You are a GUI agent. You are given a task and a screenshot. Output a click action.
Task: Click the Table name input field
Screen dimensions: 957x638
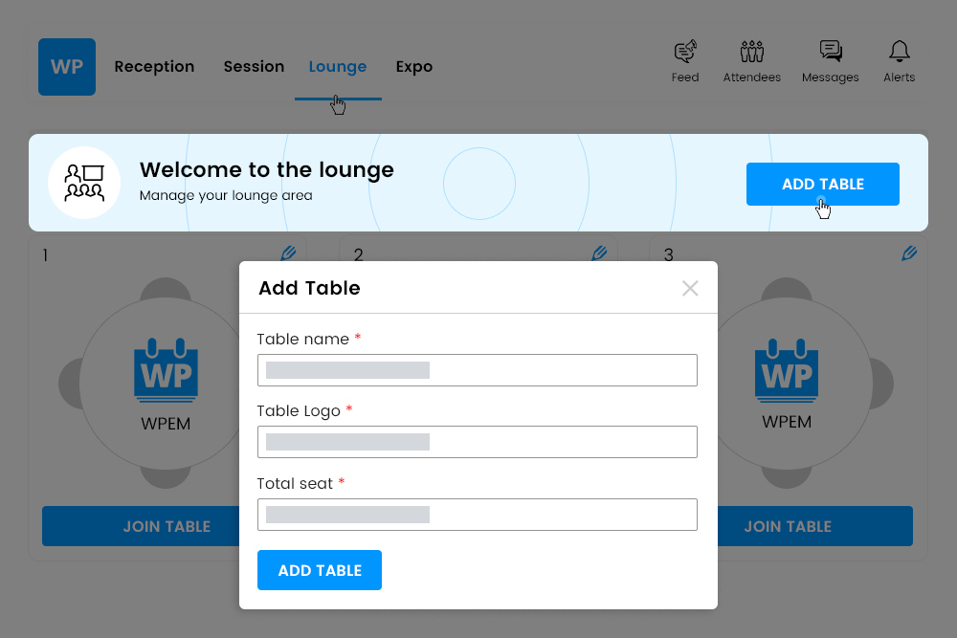coord(477,370)
